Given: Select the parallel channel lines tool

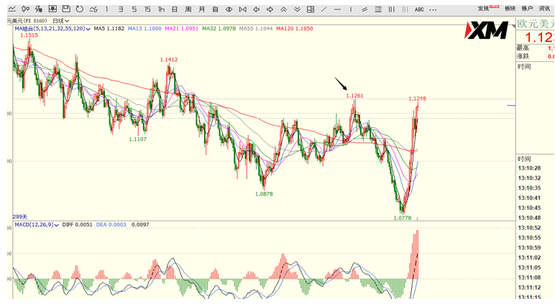Looking at the screenshot, I should tap(364, 9).
